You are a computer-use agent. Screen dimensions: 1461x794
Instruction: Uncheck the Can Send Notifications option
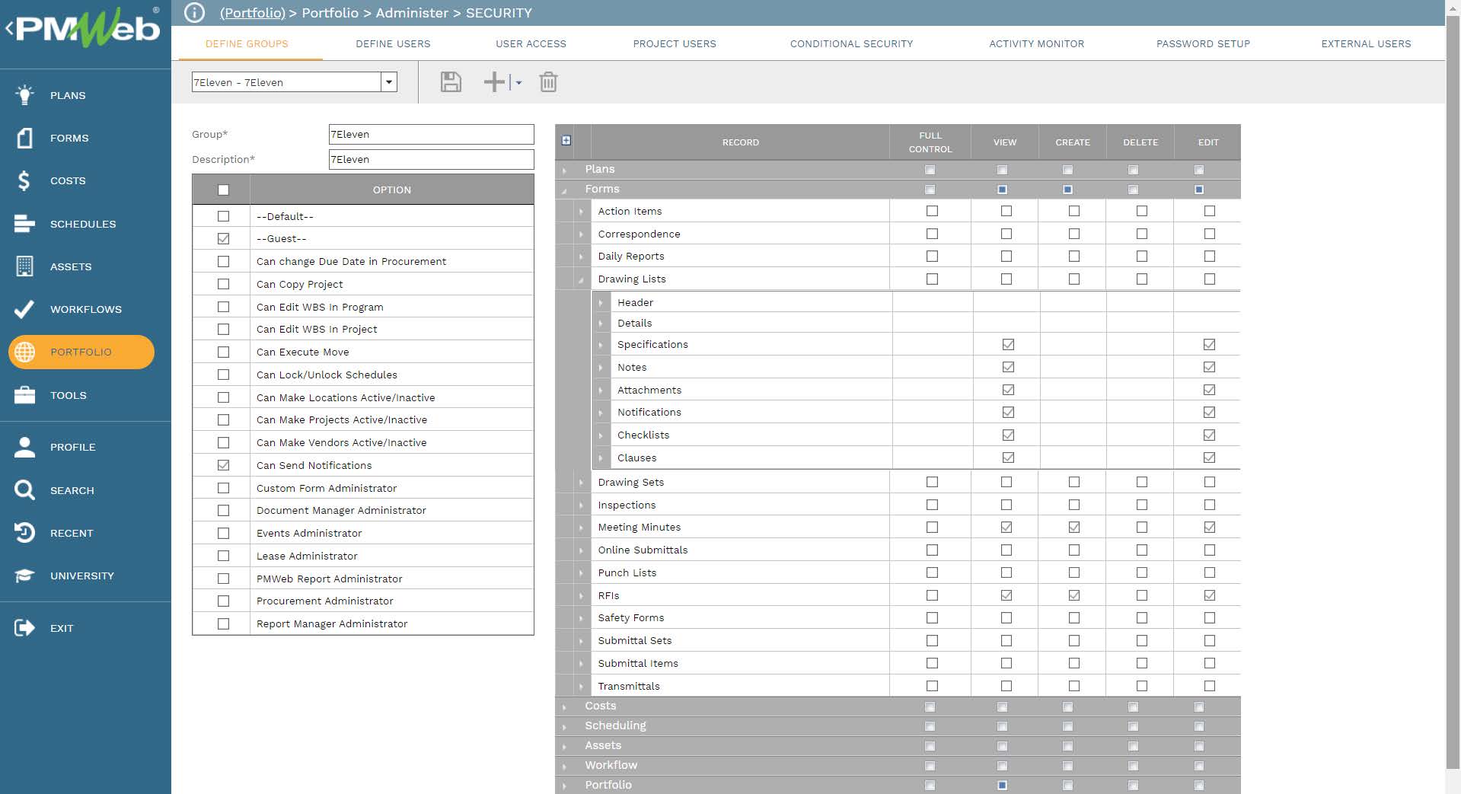point(223,465)
